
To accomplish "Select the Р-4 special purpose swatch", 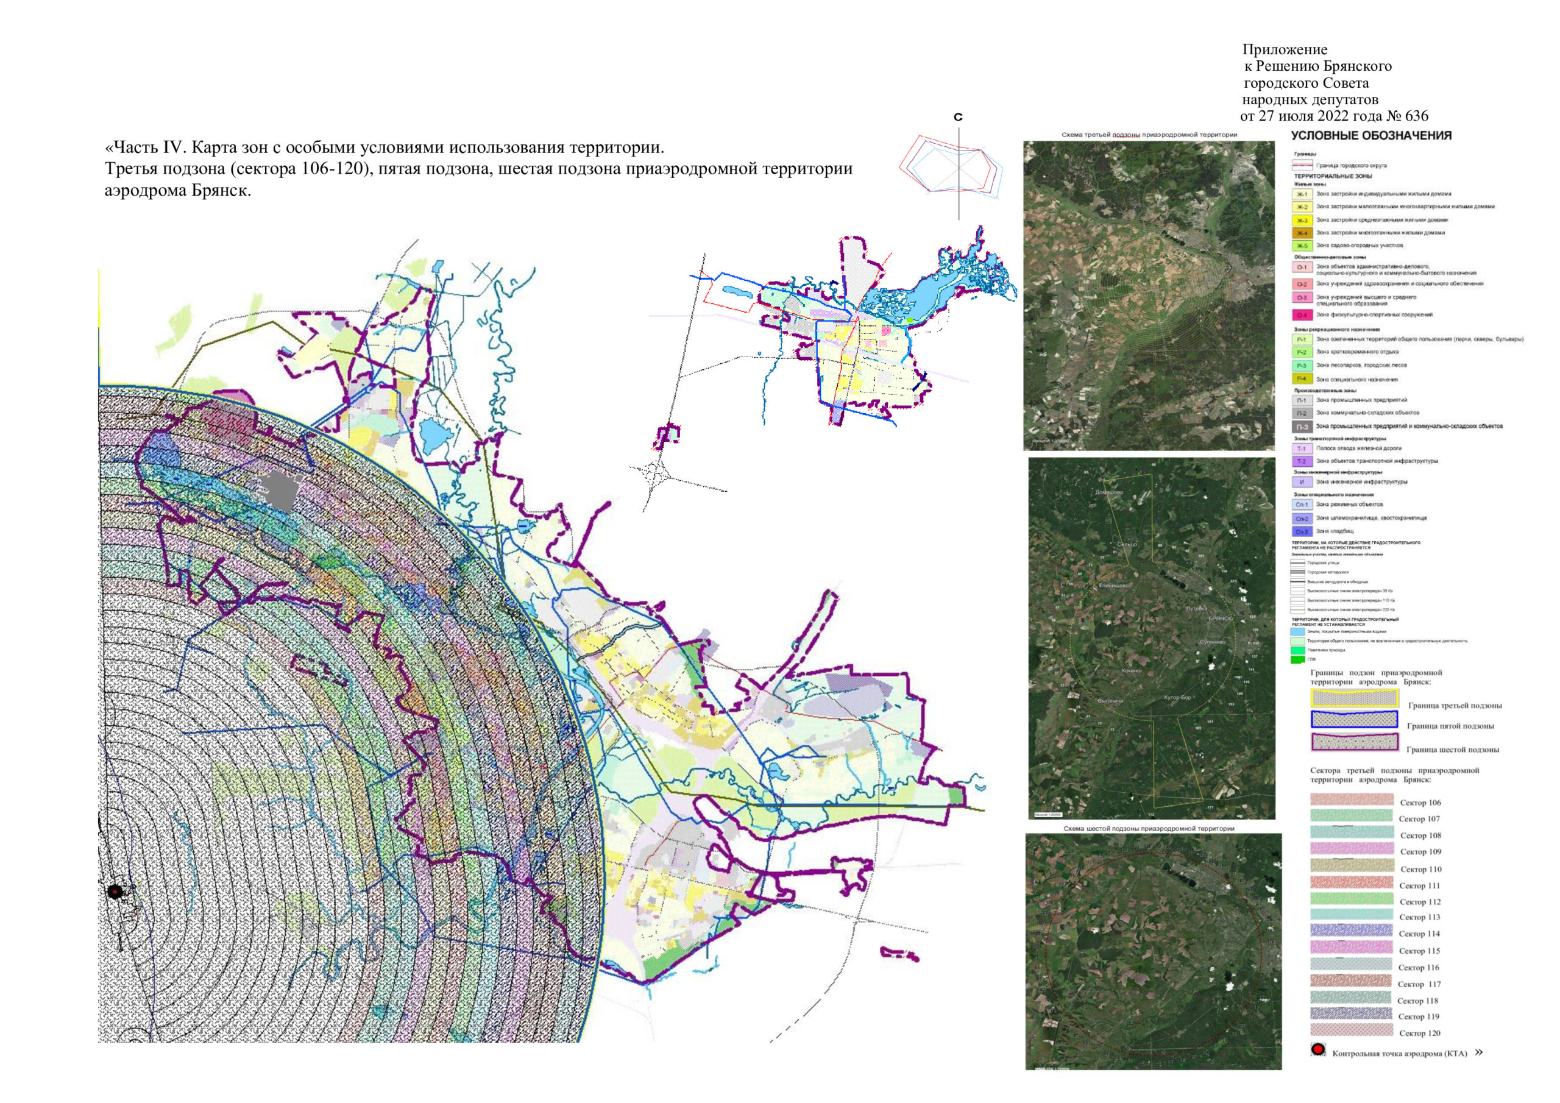I will 1301,379.
